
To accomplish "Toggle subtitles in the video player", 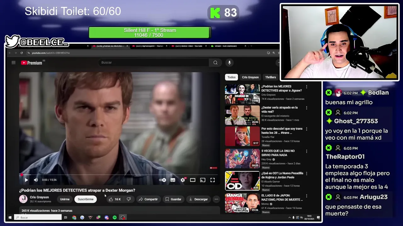I will 173,180.
